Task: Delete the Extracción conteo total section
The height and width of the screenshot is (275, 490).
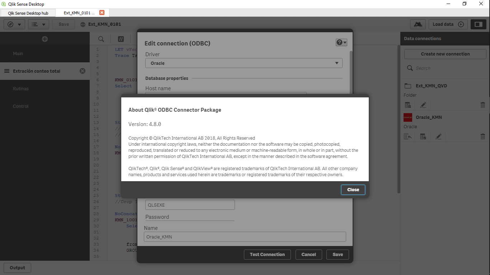Action: tap(83, 71)
